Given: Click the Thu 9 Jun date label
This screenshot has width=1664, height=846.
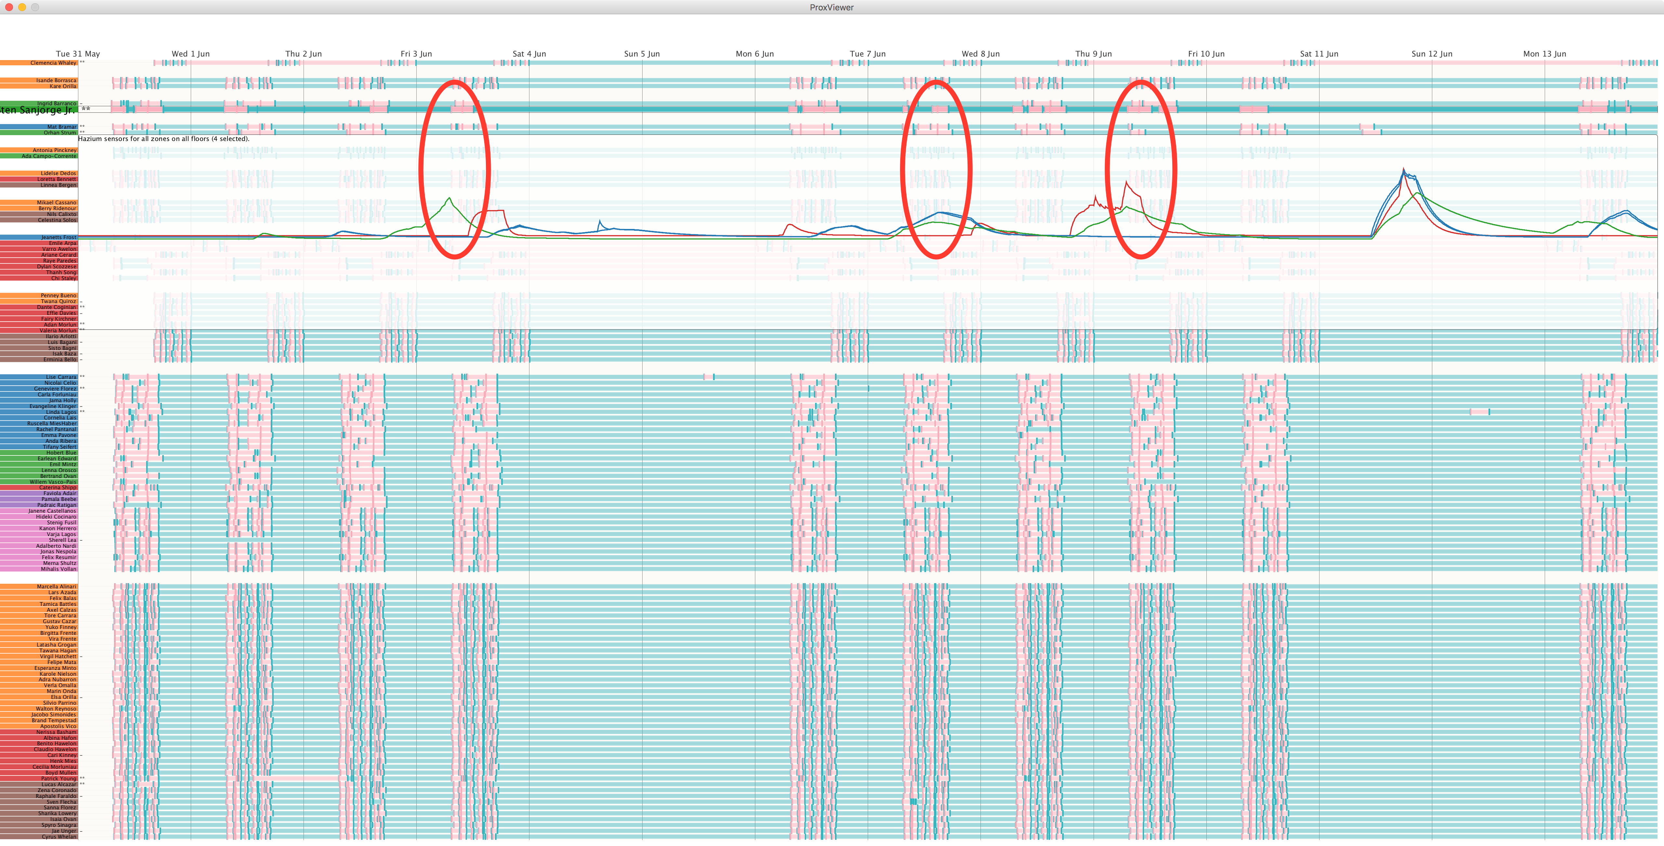Looking at the screenshot, I should point(1093,54).
